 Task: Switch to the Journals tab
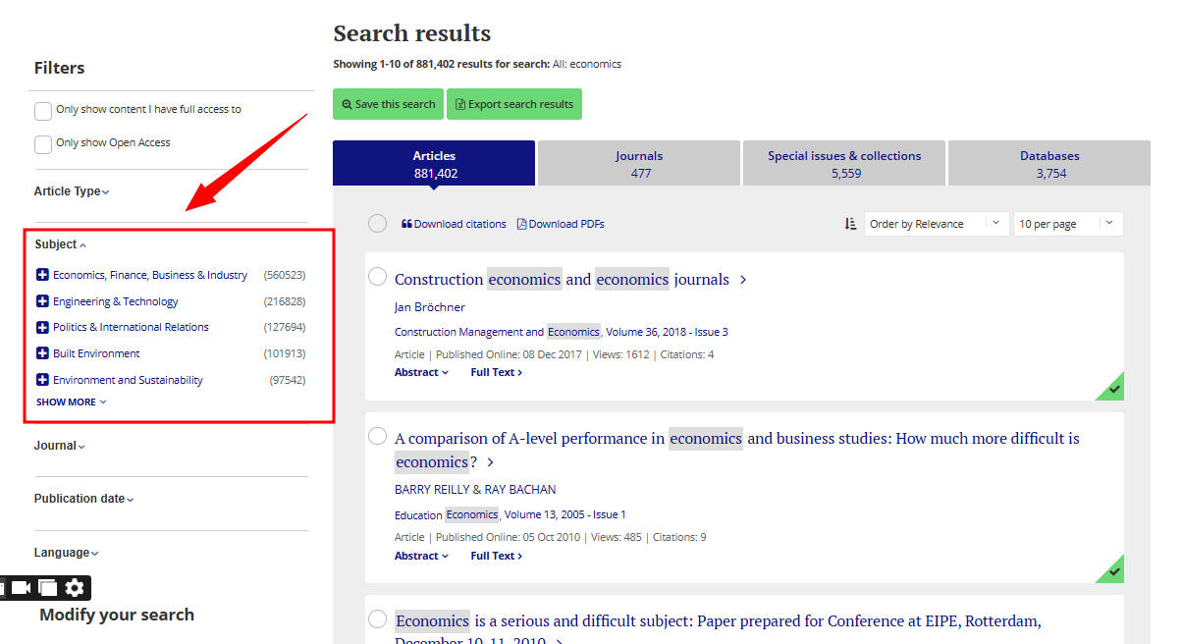pyautogui.click(x=639, y=164)
